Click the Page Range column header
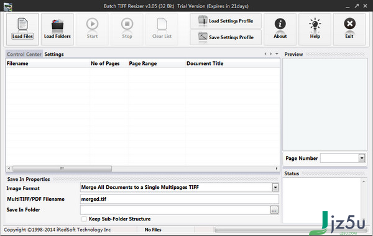Image resolution: width=373 pixels, height=236 pixels. click(x=157, y=64)
